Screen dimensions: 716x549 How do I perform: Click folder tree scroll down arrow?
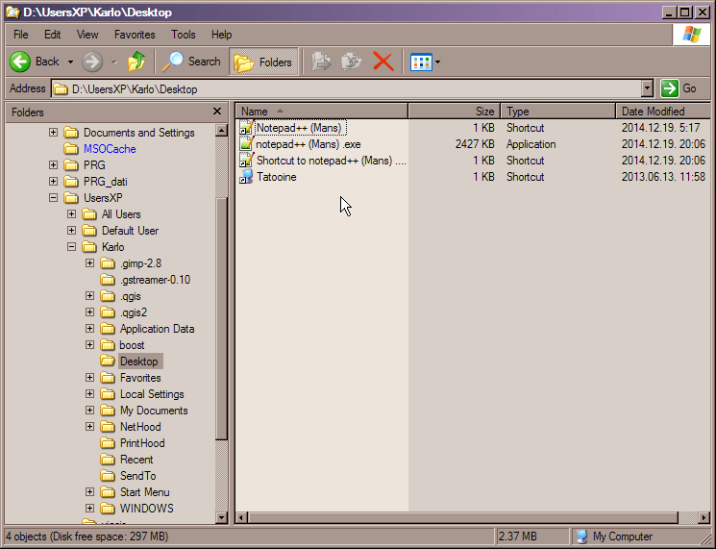221,517
